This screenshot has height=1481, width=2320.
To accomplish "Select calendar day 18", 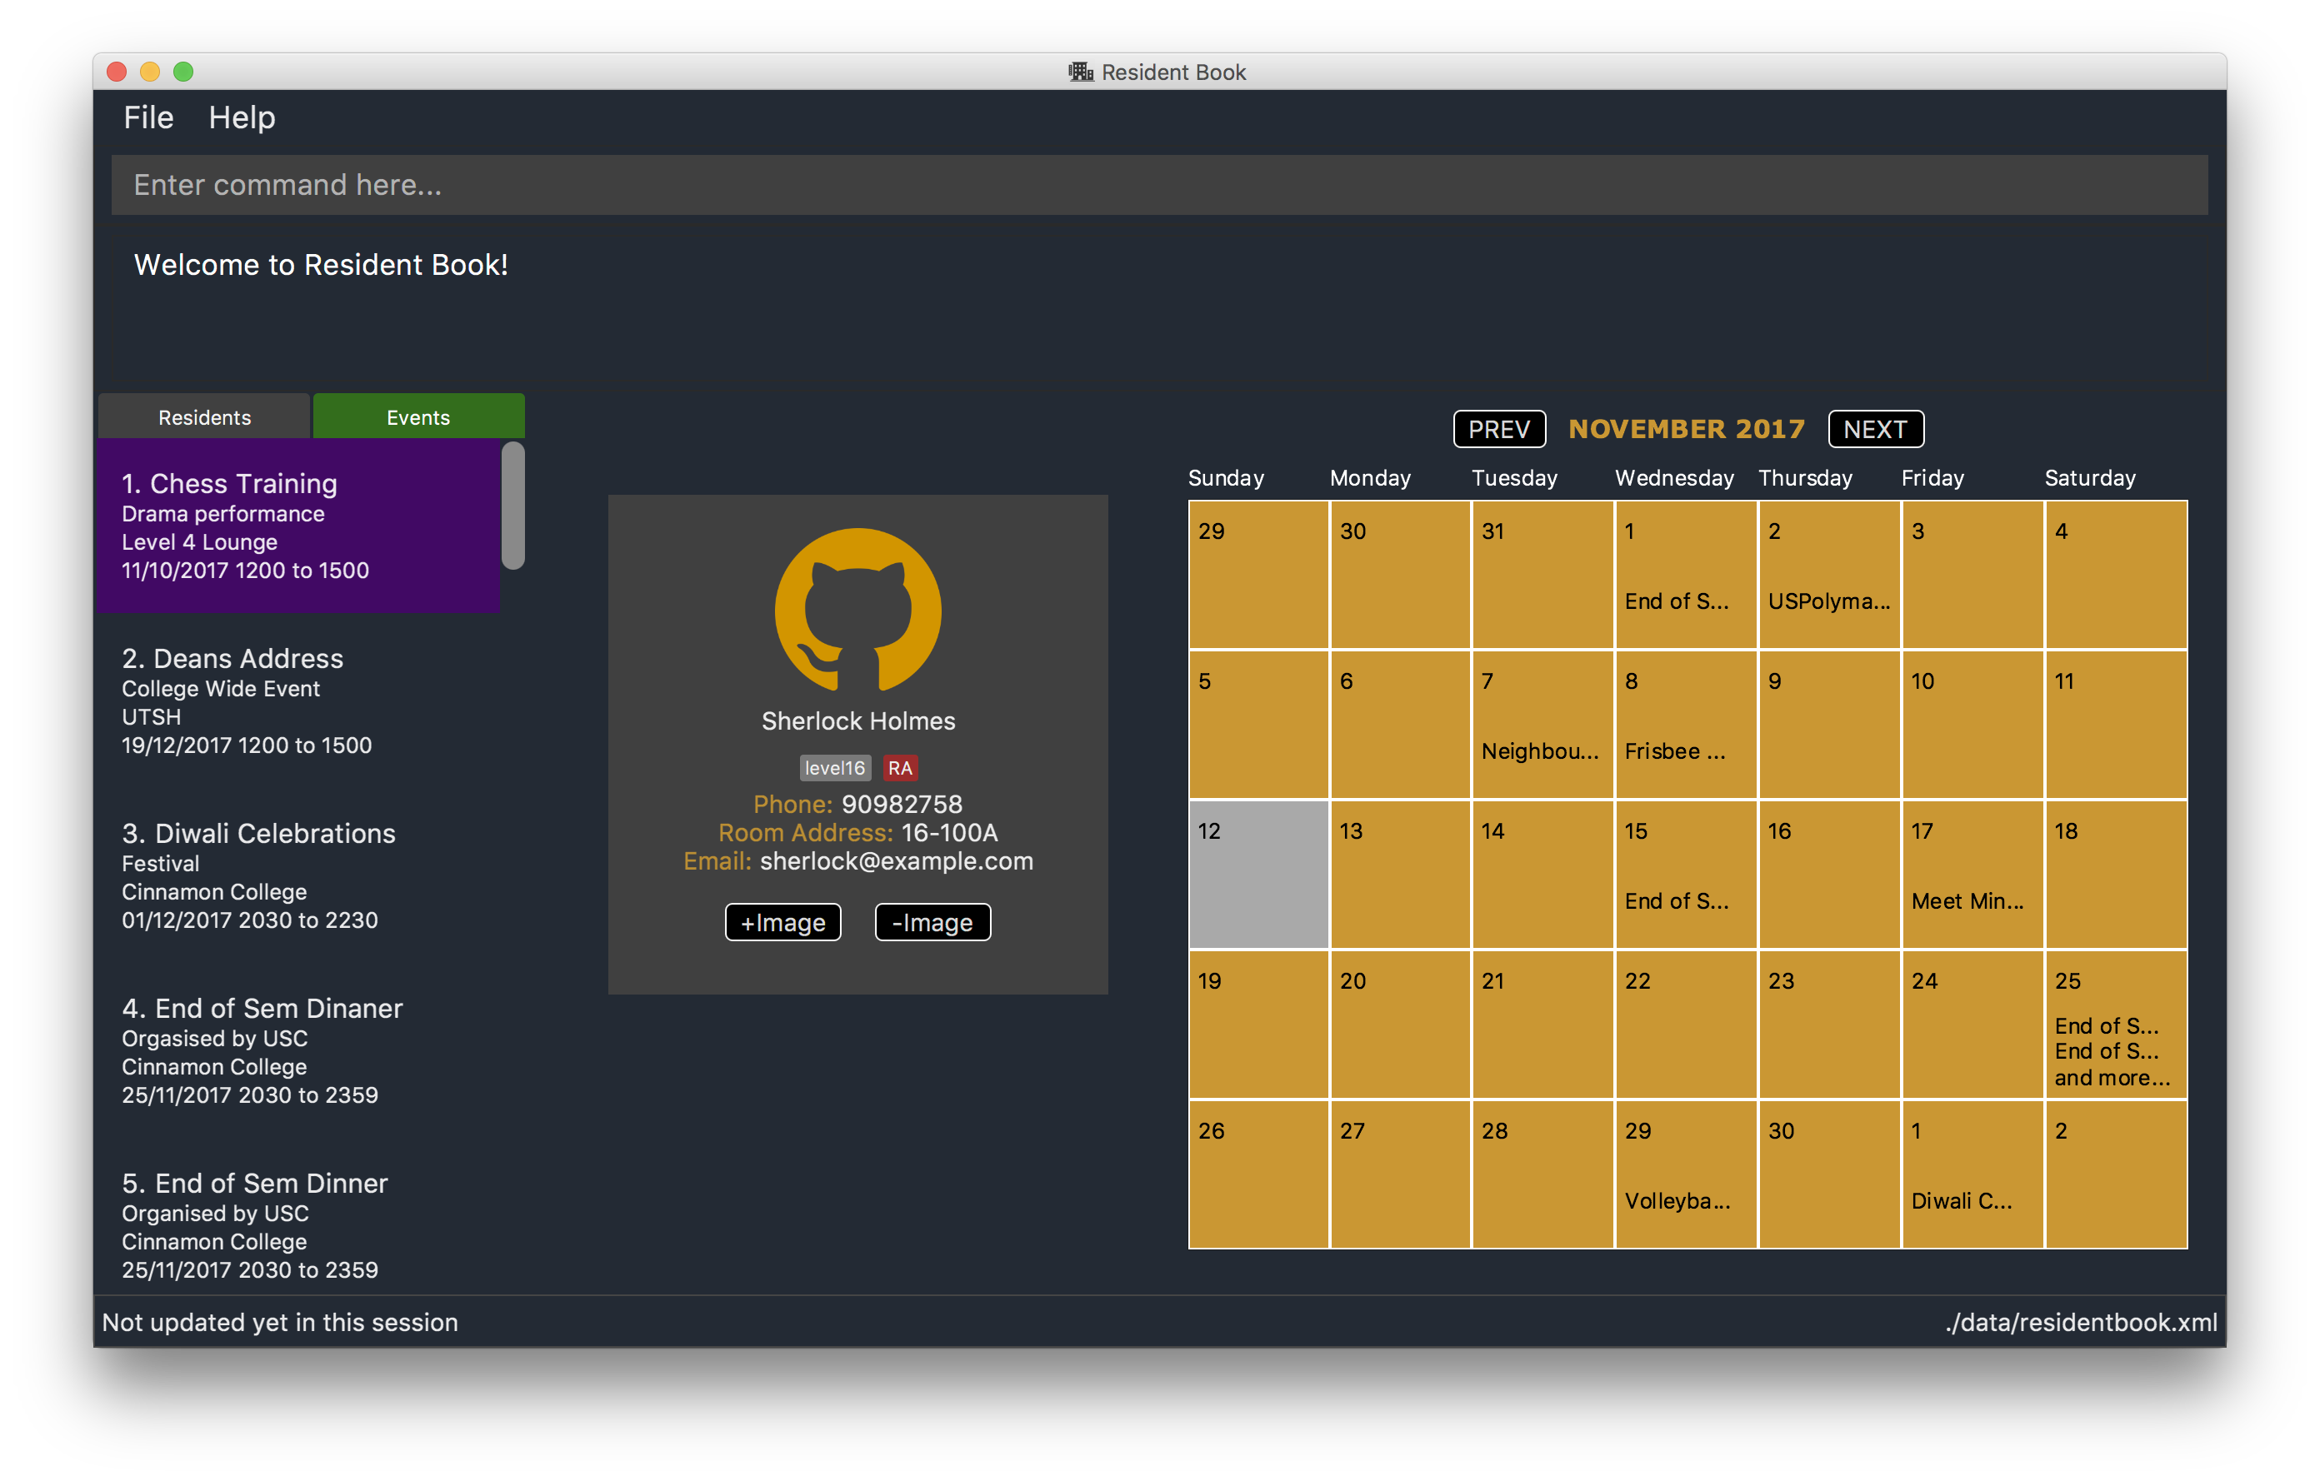I will 2116,874.
